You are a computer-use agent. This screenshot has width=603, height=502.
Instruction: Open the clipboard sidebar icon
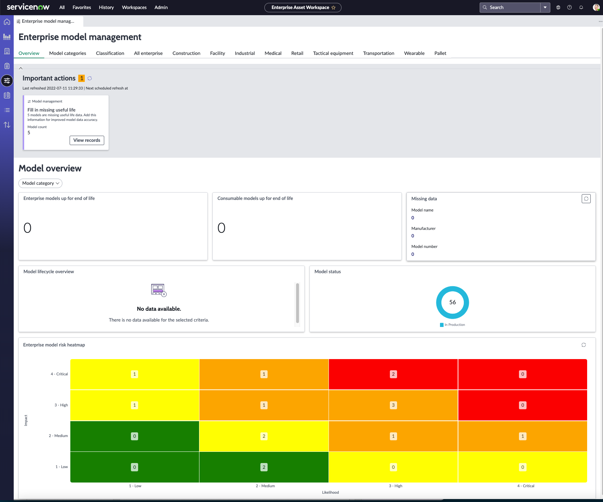coord(7,66)
